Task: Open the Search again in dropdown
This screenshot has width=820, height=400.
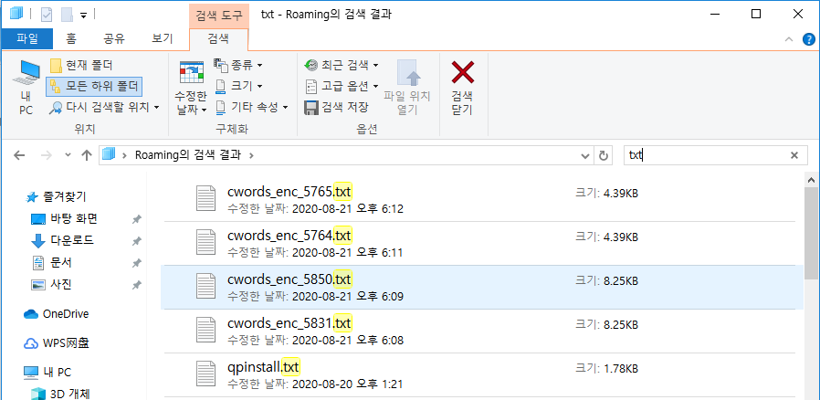Action: pyautogui.click(x=105, y=108)
